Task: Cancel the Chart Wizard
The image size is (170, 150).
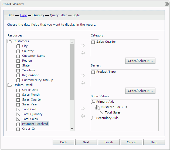Action: [x=131, y=142]
